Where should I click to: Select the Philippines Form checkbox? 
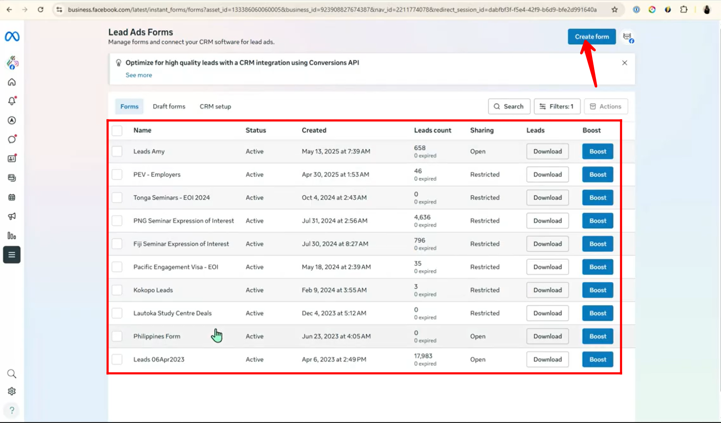[117, 336]
